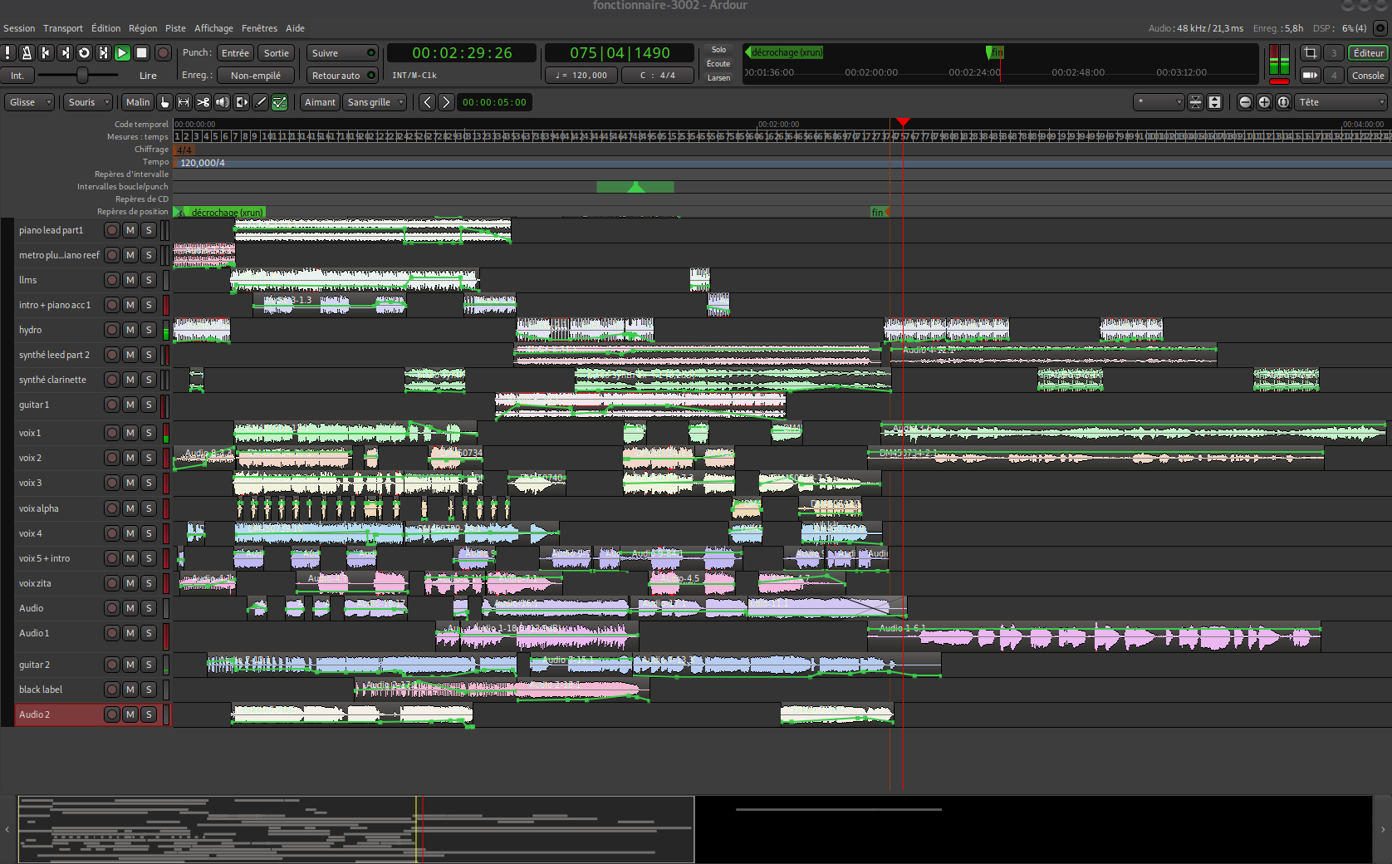Click the crop-style icon beside button 3
The width and height of the screenshot is (1392, 864).
(1310, 53)
